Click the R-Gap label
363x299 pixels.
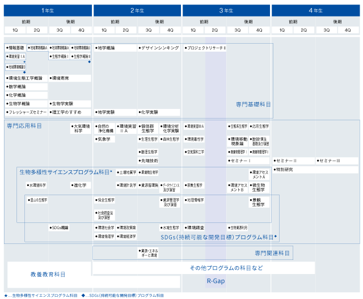pos(214,281)
